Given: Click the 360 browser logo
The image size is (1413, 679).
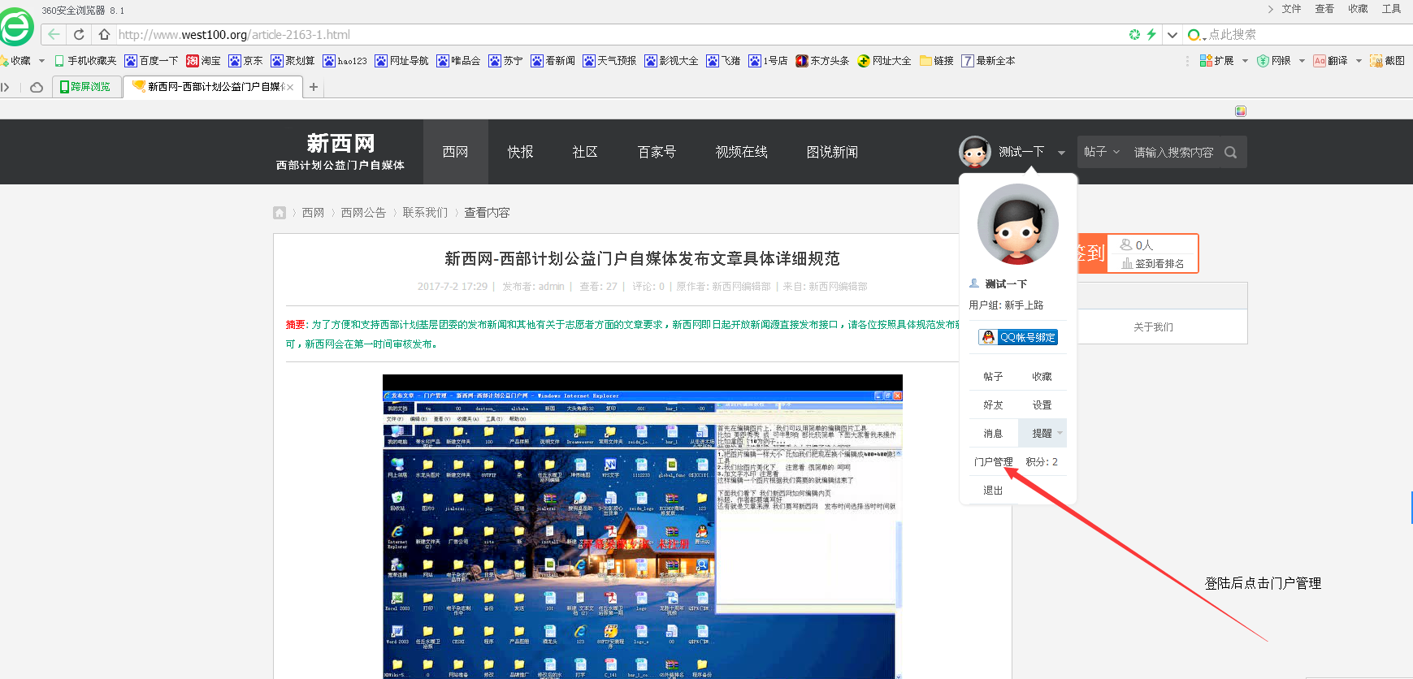Looking at the screenshot, I should (x=15, y=27).
